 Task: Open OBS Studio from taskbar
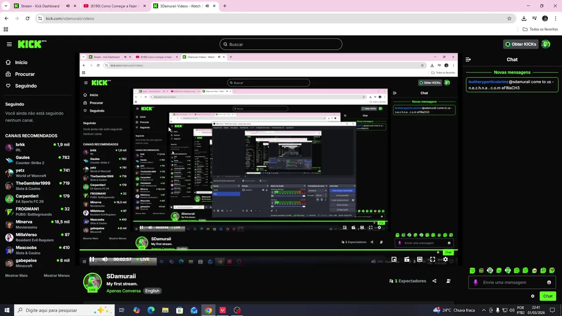(x=237, y=310)
